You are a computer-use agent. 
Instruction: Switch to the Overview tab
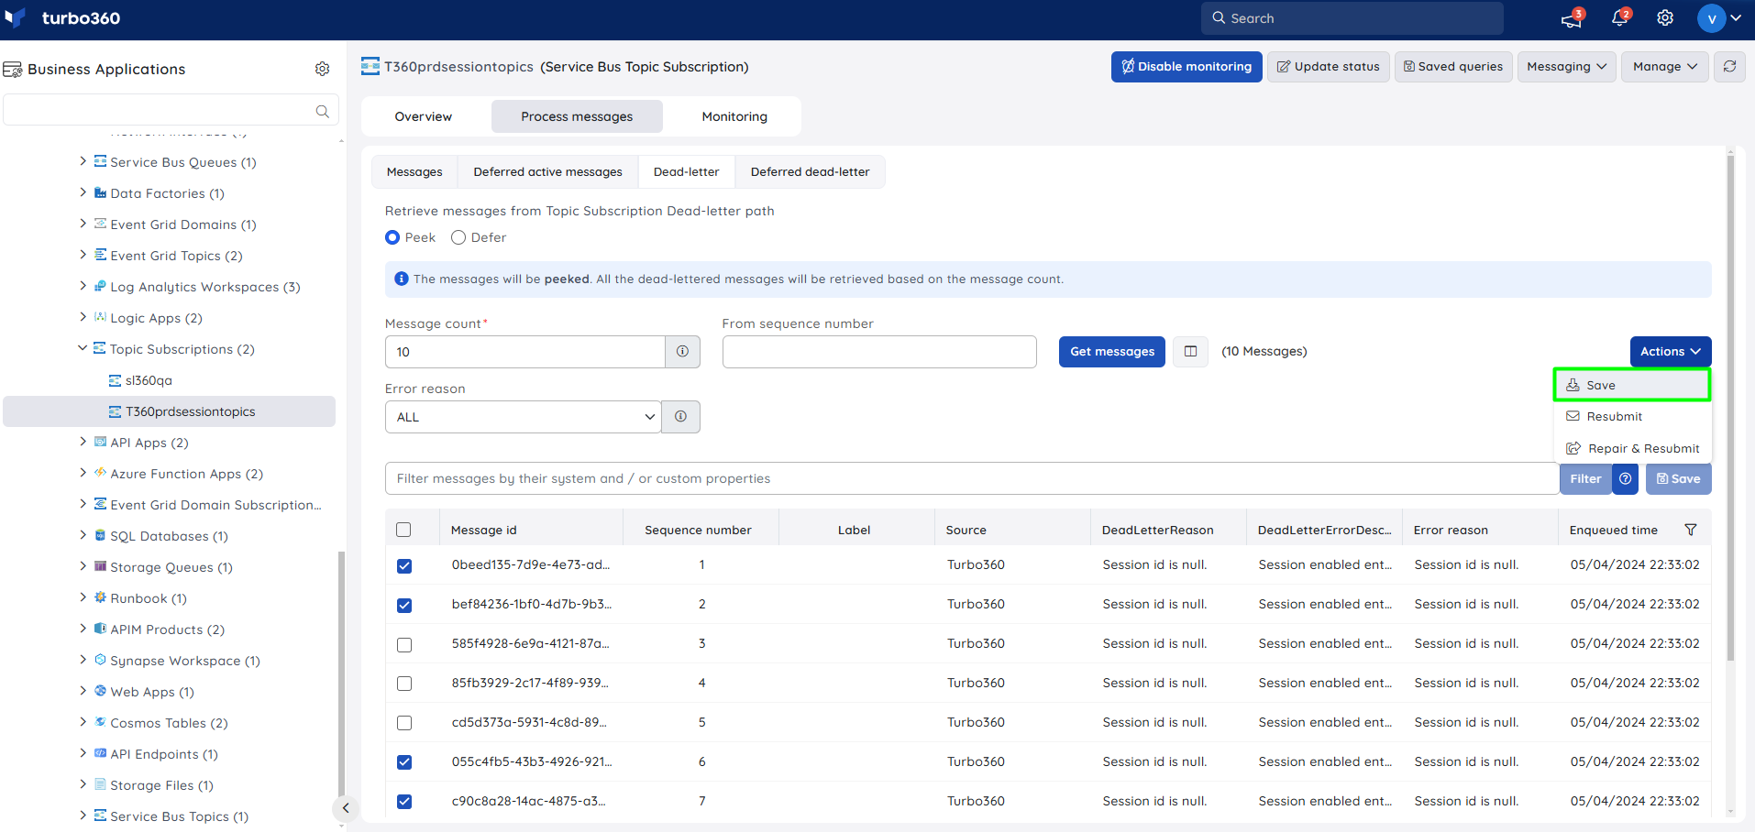[424, 116]
